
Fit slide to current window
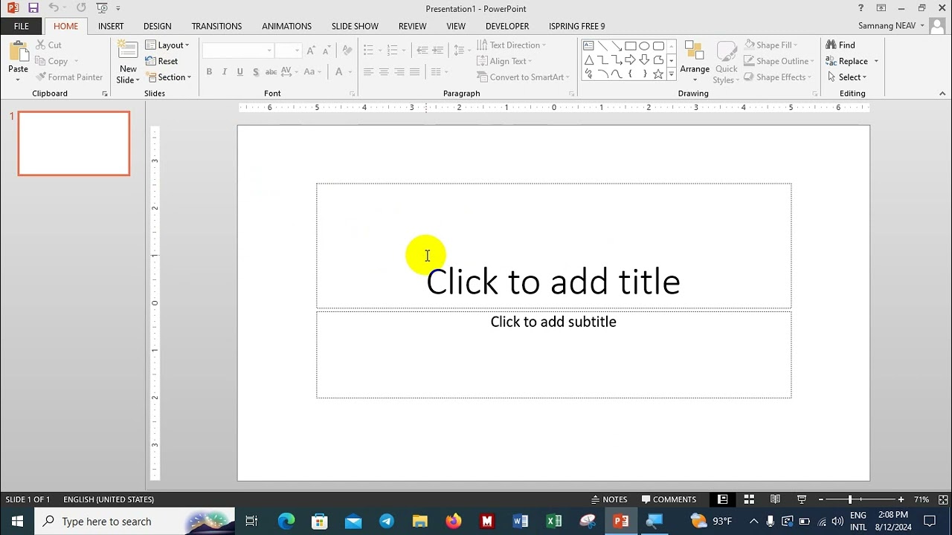[x=944, y=499]
